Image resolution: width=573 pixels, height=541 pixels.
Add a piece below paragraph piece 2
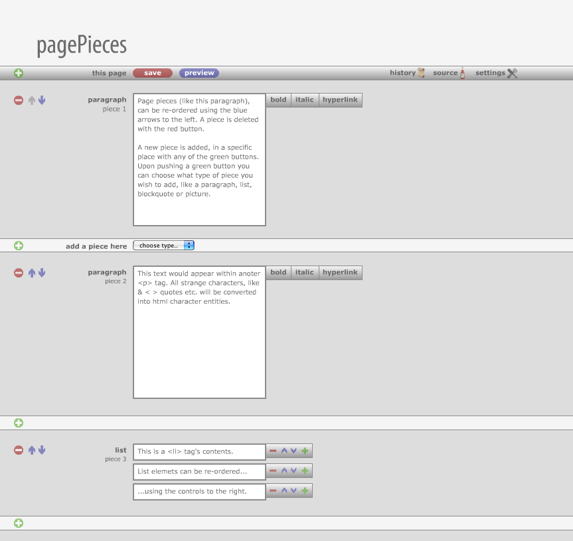(19, 423)
